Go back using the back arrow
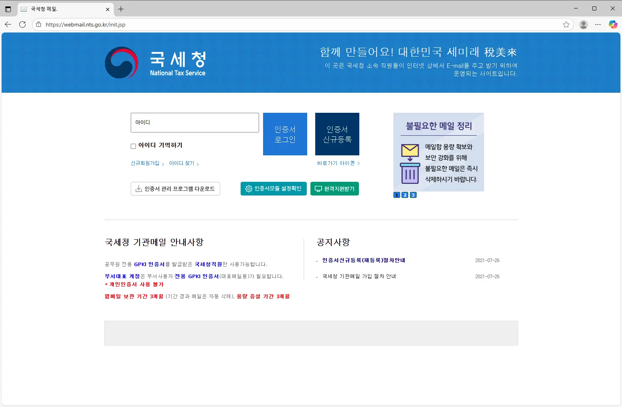Screen dimensions: 622x407 pos(8,24)
